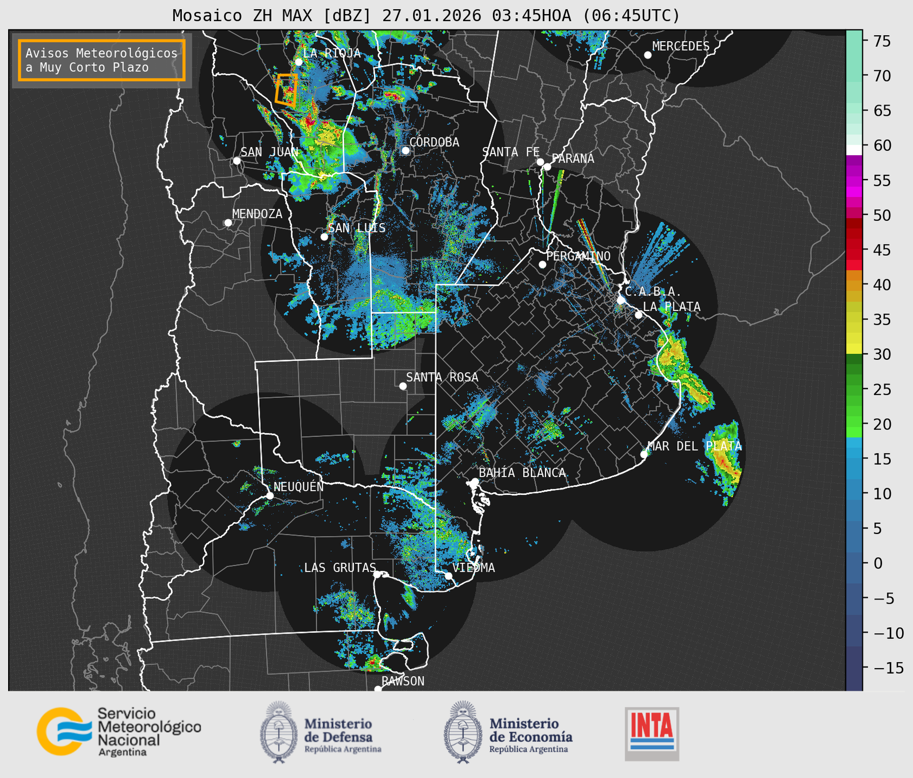Click the "SANTA FE" city label
This screenshot has height=778, width=913.
511,152
